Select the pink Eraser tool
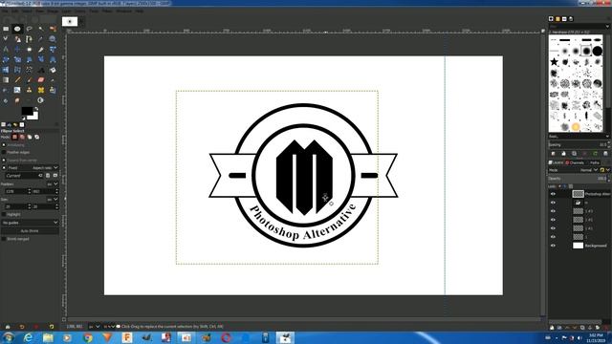This screenshot has height=344, width=612. click(41, 80)
